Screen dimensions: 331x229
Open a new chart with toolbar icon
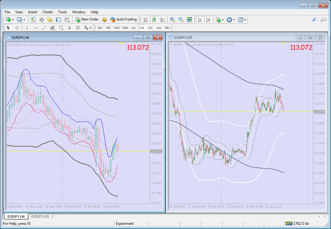8,20
